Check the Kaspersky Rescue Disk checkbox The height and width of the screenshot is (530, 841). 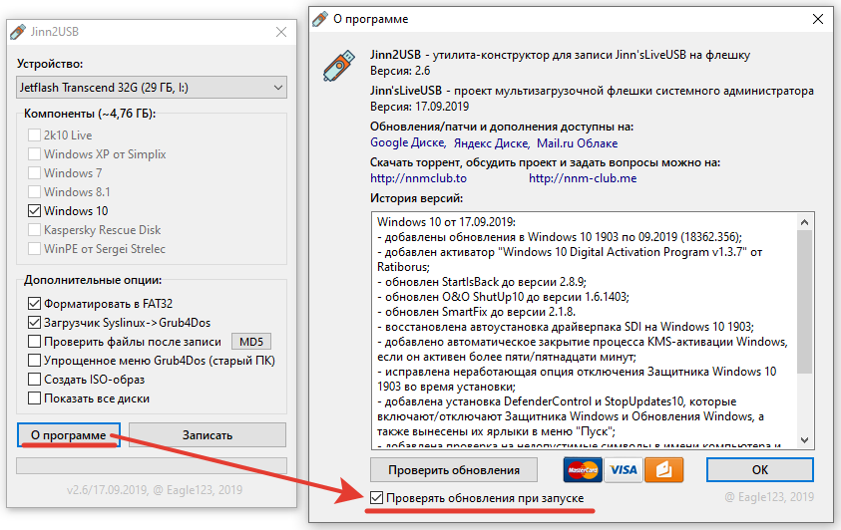tap(34, 230)
